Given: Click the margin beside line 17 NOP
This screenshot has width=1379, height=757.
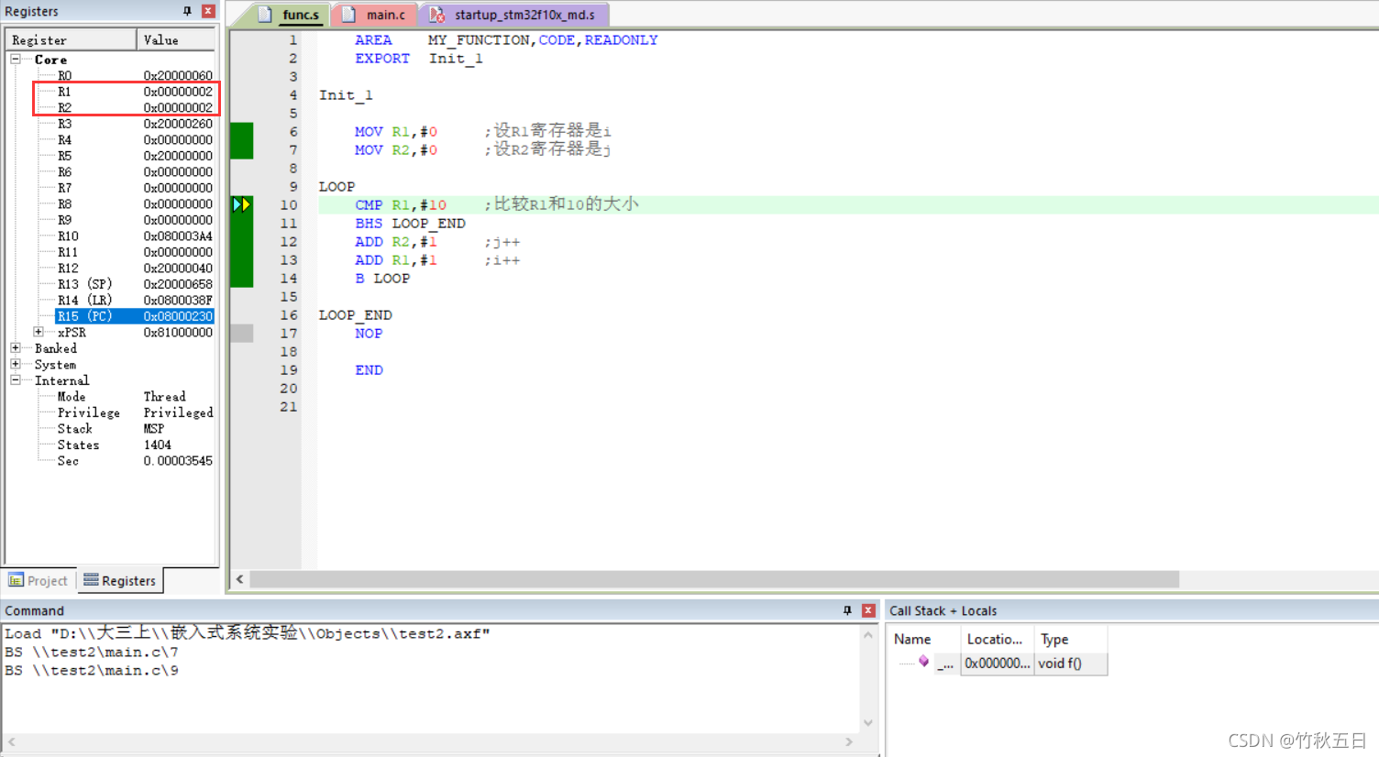Looking at the screenshot, I should pos(242,333).
